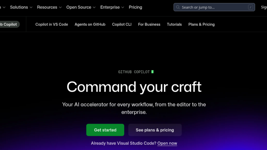The image size is (267, 150).
Task: Open the Open Source dropdown
Action: 81,7
